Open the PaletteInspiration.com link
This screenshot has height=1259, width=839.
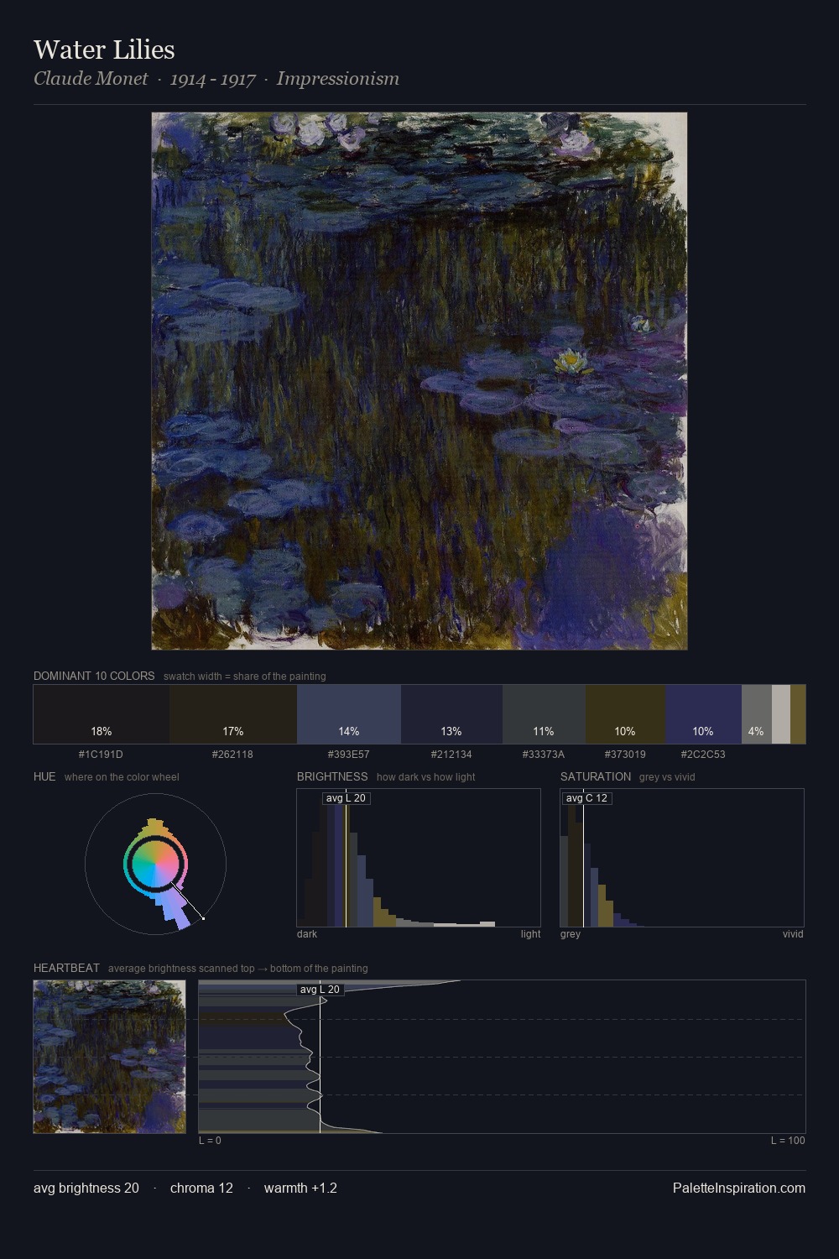tap(739, 1188)
